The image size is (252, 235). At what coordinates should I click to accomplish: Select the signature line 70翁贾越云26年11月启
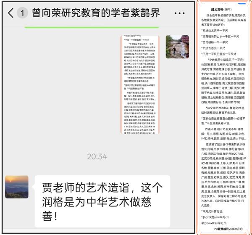tap(227, 229)
